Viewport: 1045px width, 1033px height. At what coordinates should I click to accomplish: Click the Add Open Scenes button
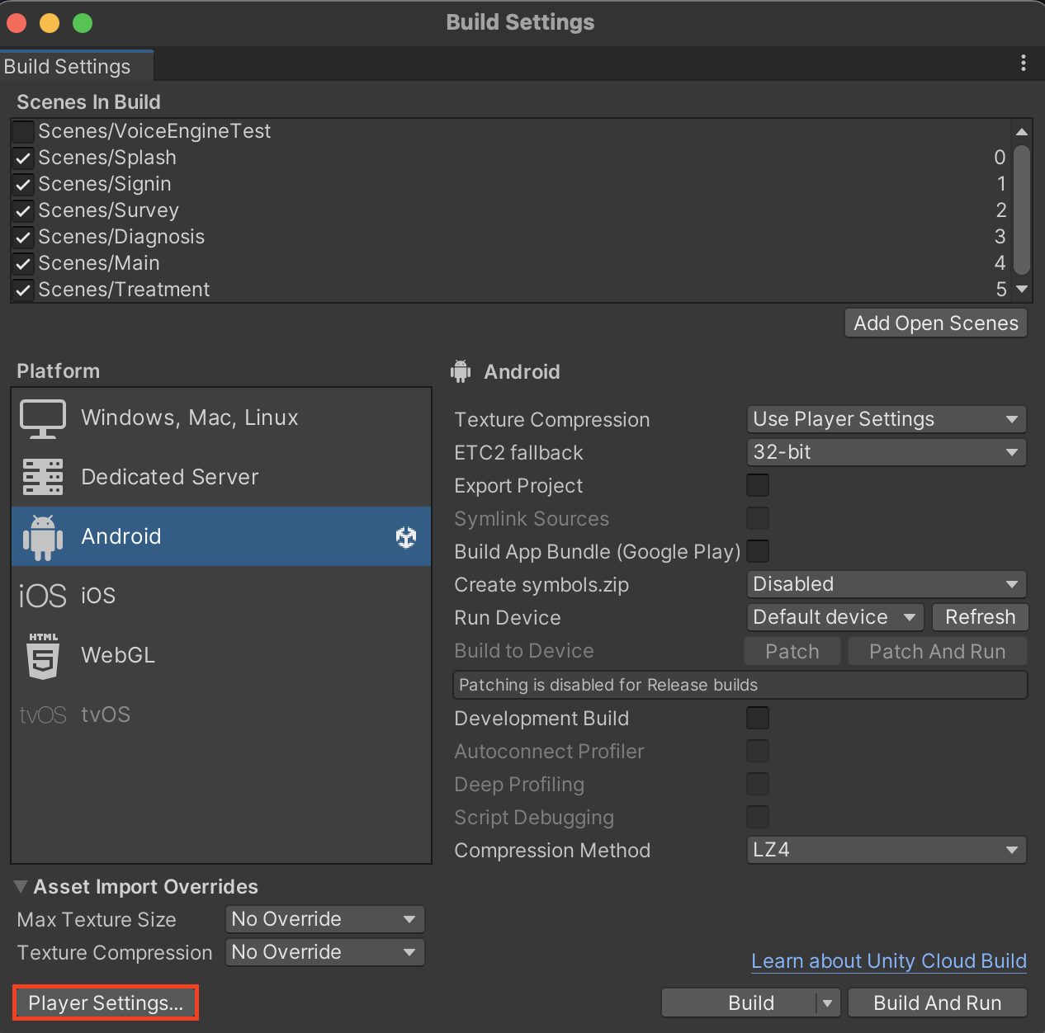pyautogui.click(x=936, y=323)
